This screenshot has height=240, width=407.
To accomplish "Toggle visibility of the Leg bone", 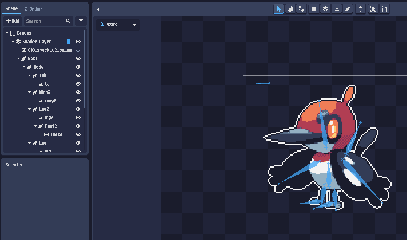I will point(78,143).
